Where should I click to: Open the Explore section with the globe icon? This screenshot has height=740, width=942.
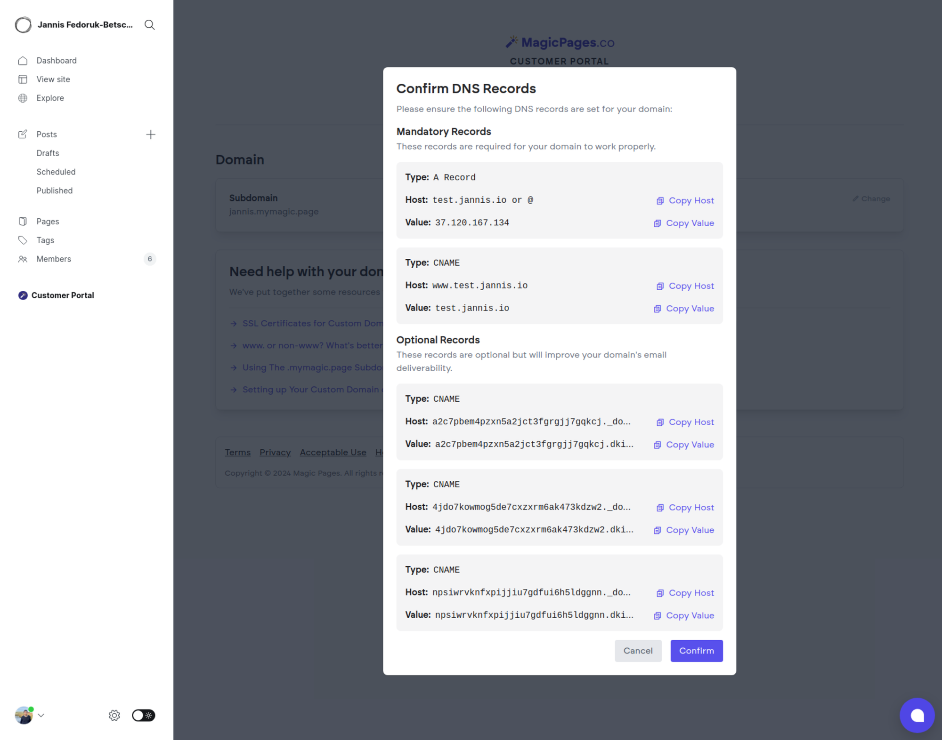50,98
